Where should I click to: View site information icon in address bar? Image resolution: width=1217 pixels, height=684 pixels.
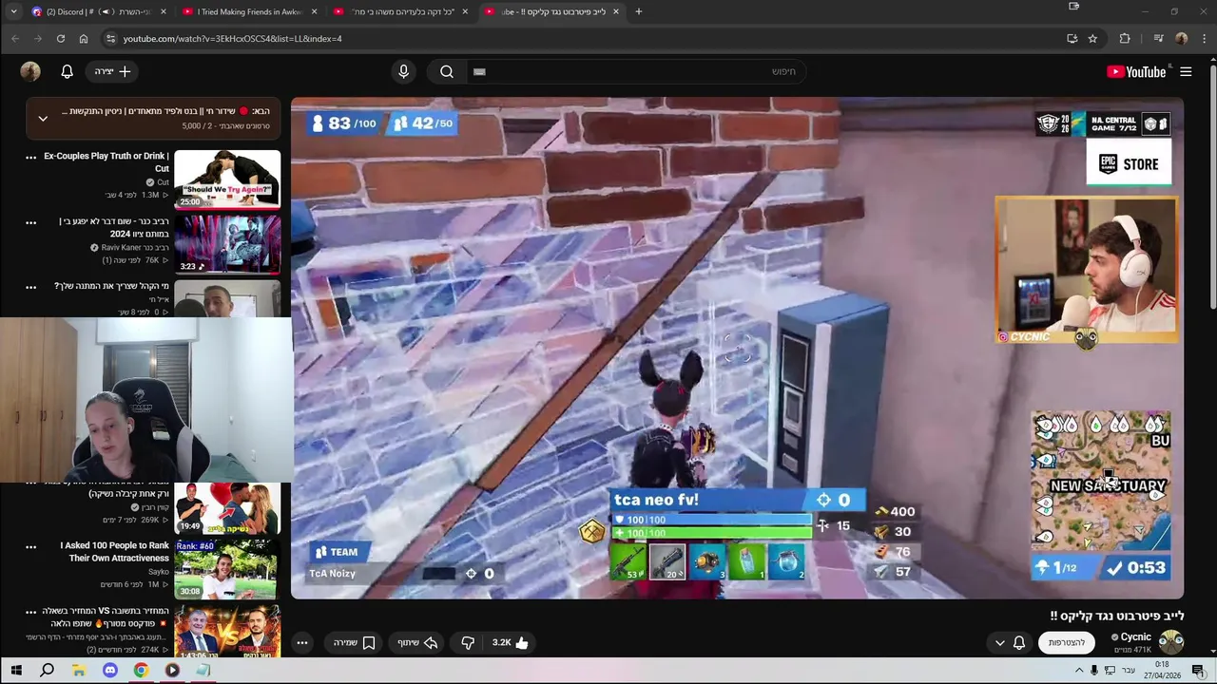point(110,38)
